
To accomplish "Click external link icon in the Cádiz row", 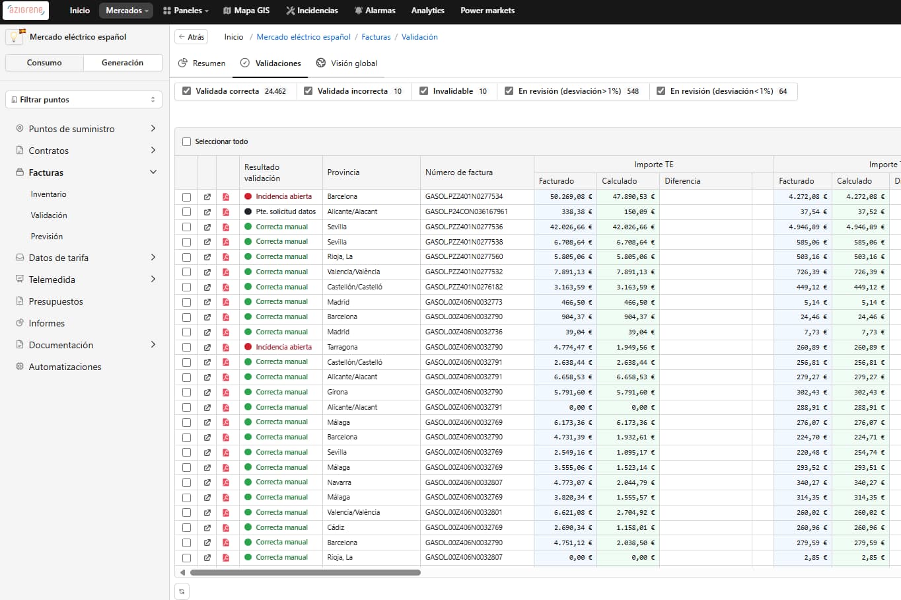I will 207,528.
